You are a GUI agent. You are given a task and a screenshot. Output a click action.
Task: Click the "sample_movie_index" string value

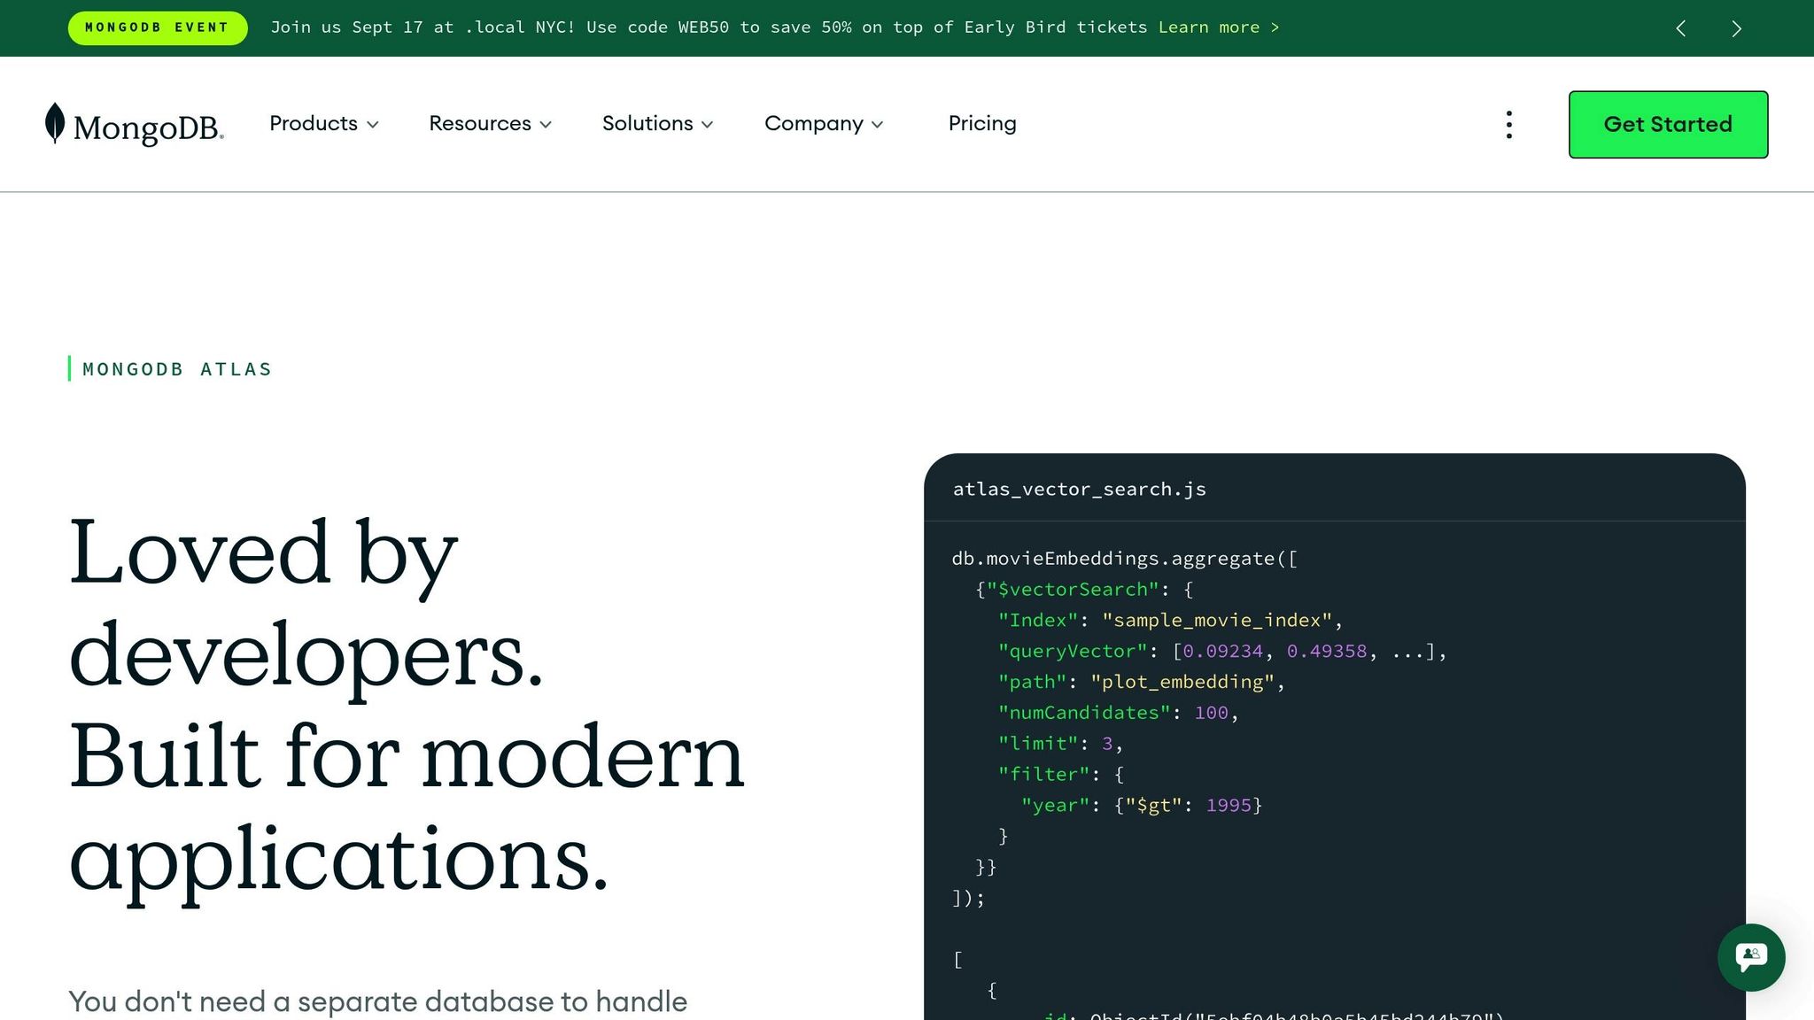(1217, 621)
